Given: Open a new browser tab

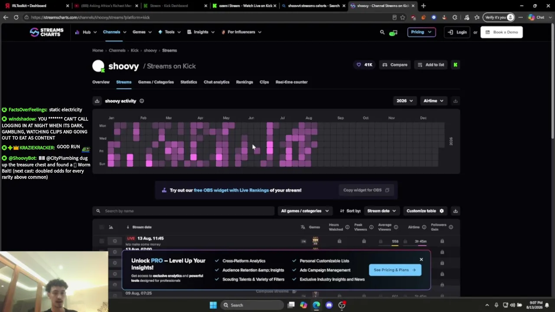Looking at the screenshot, I should 423,6.
